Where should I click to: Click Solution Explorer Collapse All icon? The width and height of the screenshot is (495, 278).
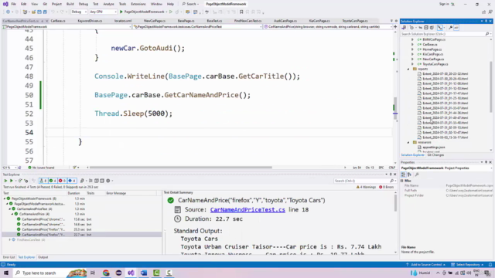point(426,28)
